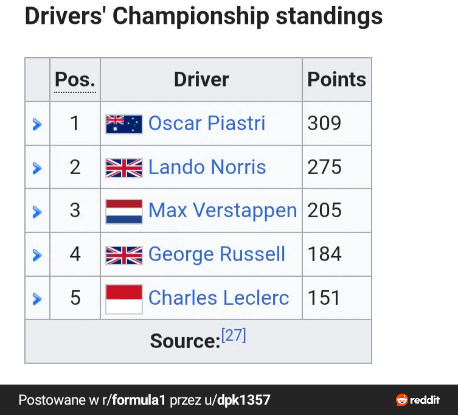Image resolution: width=458 pixels, height=415 pixels.
Task: Click the Netherlands flag icon
Action: (x=124, y=211)
